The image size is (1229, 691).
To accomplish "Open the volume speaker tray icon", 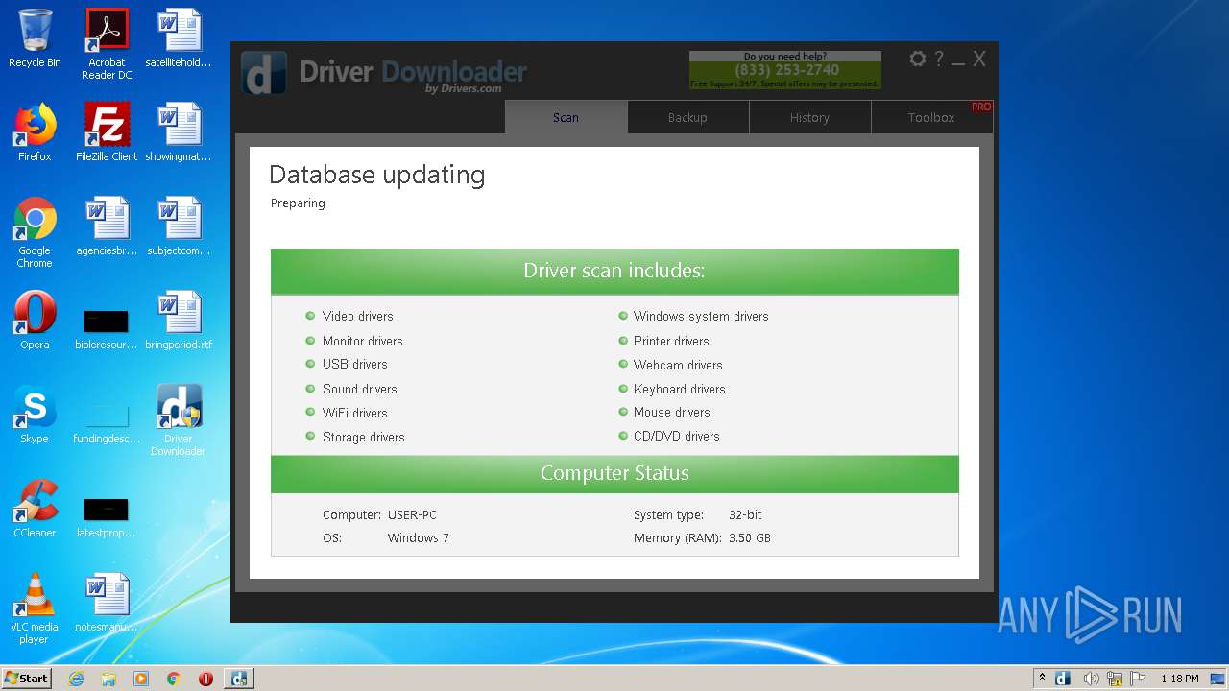I will (1091, 679).
